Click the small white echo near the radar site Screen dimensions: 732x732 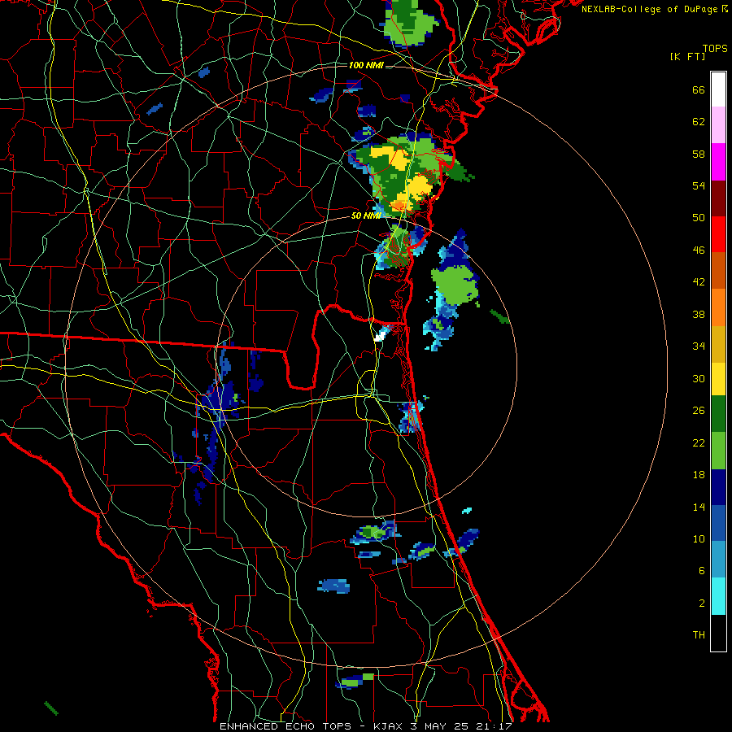coord(381,335)
